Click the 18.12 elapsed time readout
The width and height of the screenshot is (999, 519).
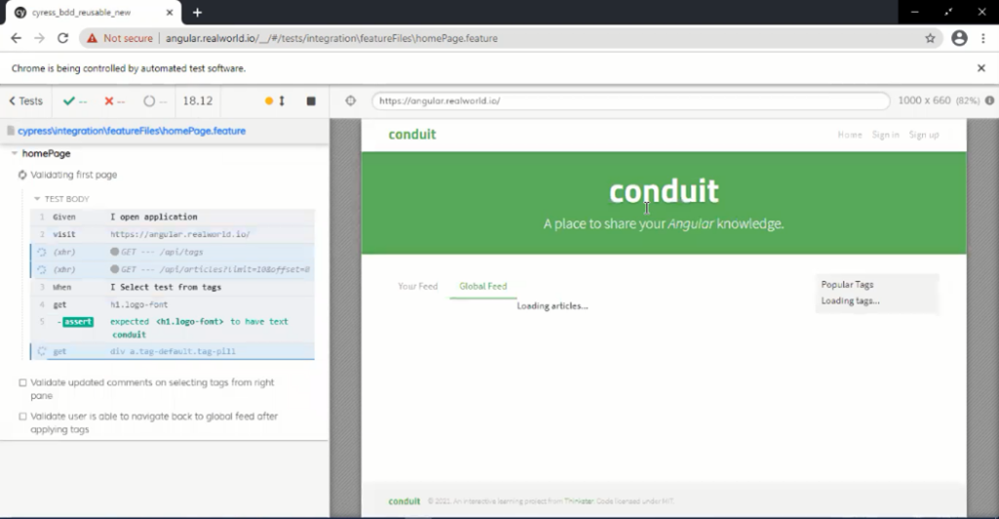(x=197, y=100)
